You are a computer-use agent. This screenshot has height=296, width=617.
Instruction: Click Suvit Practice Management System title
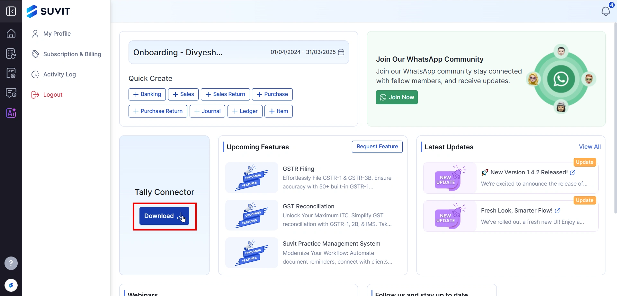coord(331,244)
